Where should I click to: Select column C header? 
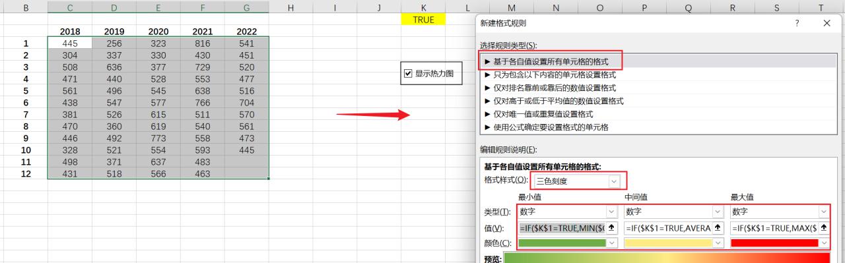point(70,7)
